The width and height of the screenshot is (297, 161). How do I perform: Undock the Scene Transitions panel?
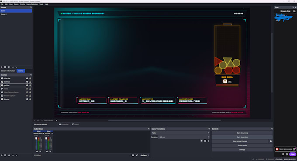[x=209, y=129]
